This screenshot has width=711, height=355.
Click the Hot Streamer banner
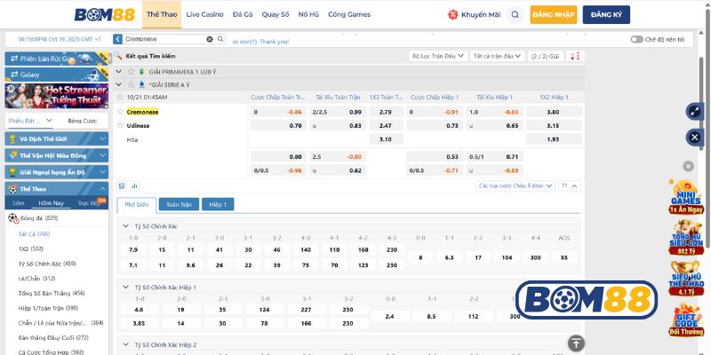tap(55, 95)
